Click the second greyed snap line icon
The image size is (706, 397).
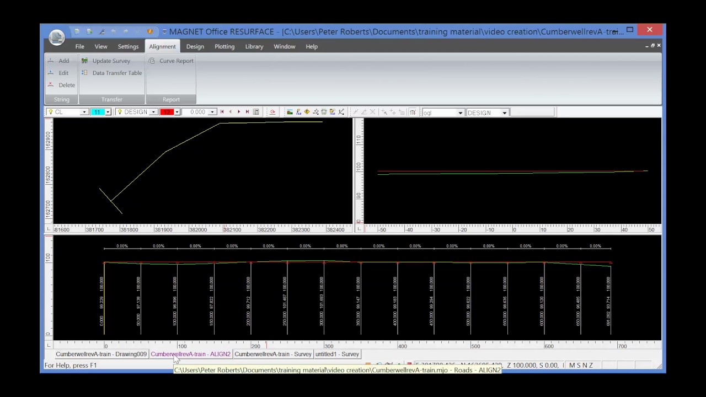click(x=364, y=112)
